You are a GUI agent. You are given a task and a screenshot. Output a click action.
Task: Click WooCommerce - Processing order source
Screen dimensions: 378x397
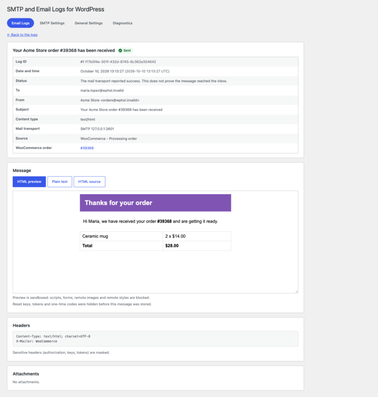coord(109,139)
